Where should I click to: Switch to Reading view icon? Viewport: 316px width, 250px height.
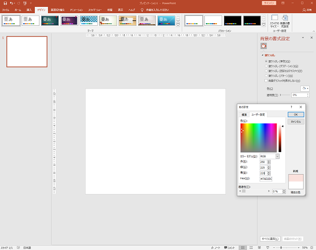coord(259,247)
